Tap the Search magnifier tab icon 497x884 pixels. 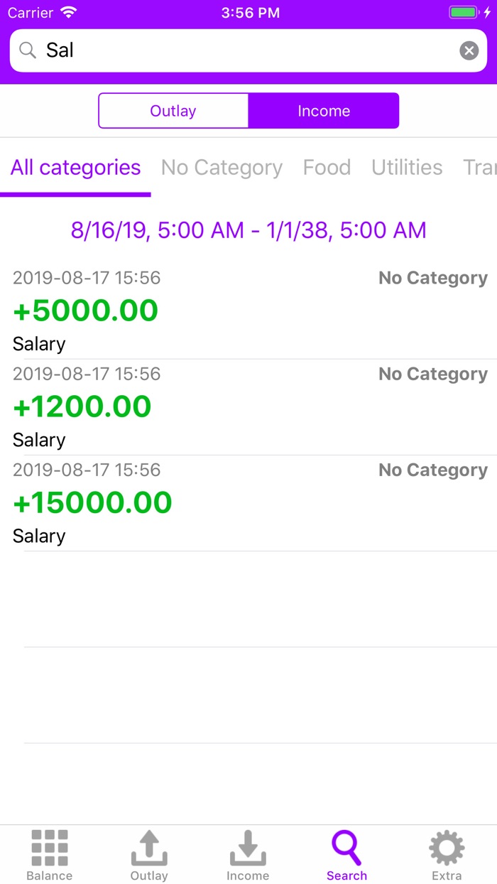(x=347, y=847)
